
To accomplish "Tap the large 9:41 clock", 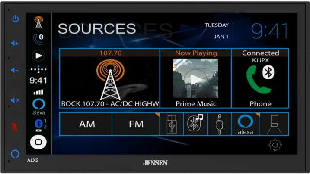I will pos(269,31).
